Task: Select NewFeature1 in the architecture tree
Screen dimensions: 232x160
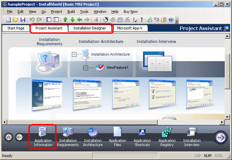Action: pyautogui.click(x=117, y=67)
